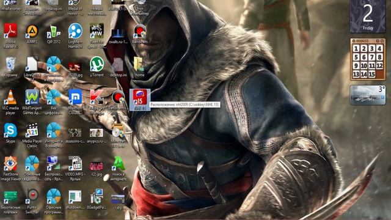Select the 99289.jpg image file
The width and height of the screenshot is (391, 220).
click(x=75, y=67)
